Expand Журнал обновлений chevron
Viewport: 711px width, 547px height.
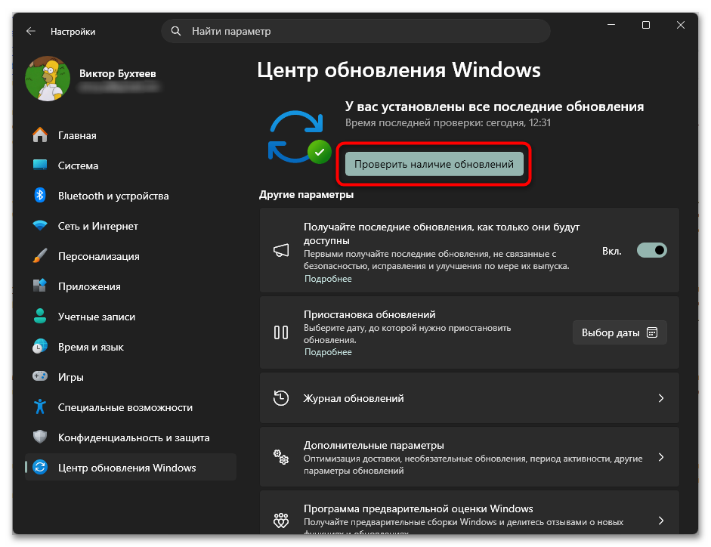pyautogui.click(x=661, y=397)
